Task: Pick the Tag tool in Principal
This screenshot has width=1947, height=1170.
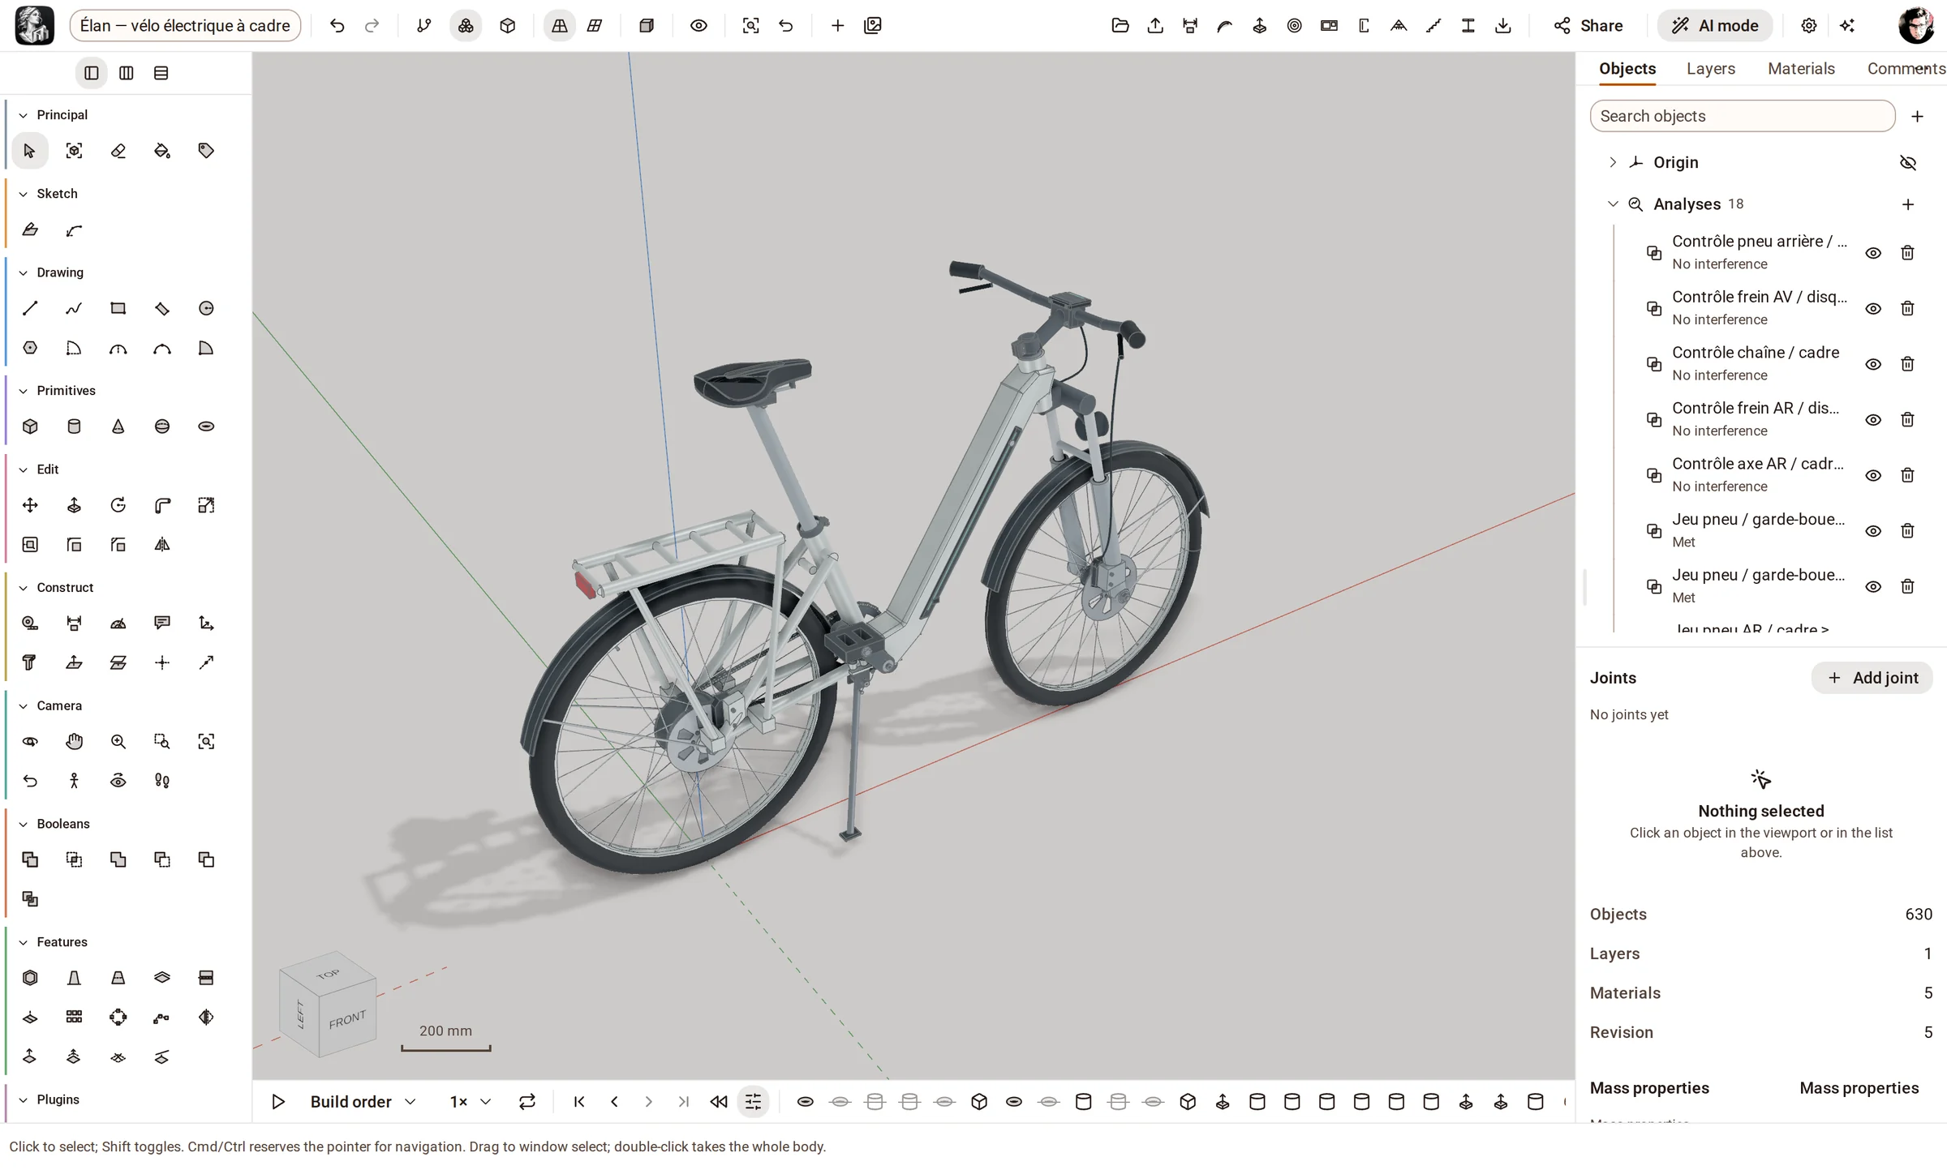Action: click(206, 151)
